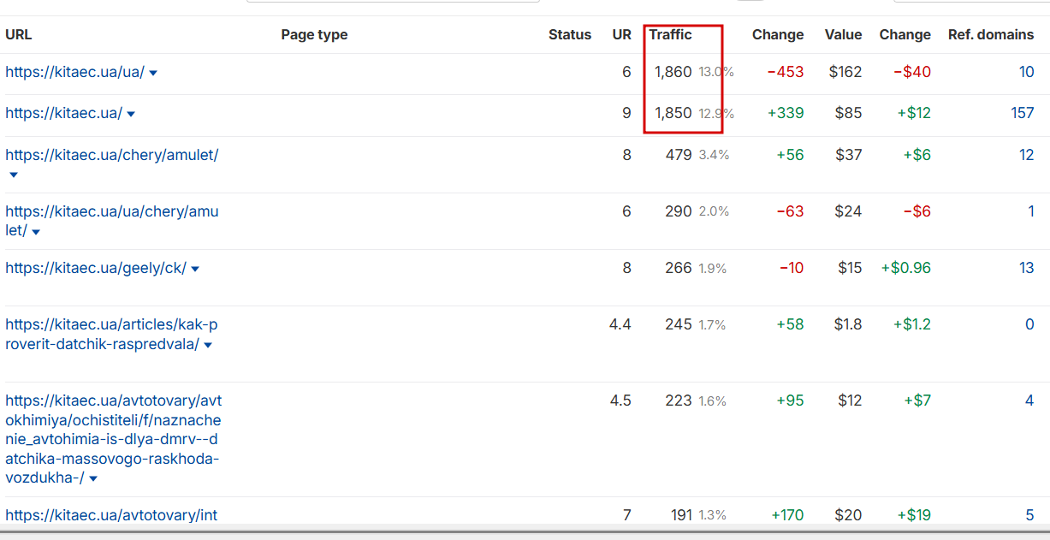
Task: Sort by Change header next to Value
Action: [905, 35]
